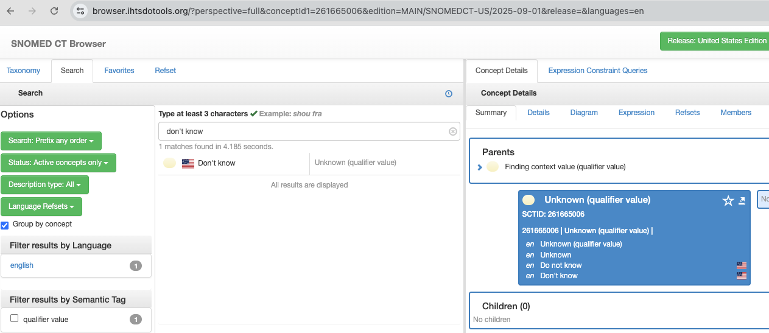Open the Description type: All dropdown
Image resolution: width=769 pixels, height=333 pixels.
click(x=44, y=184)
